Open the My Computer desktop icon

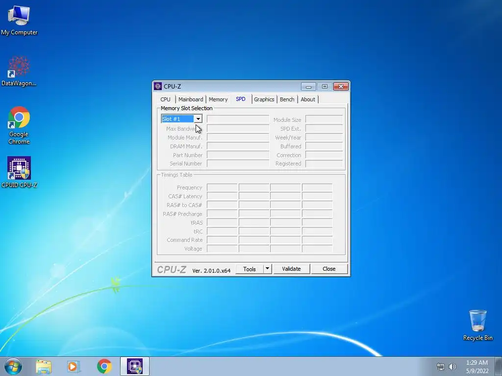coord(19,20)
